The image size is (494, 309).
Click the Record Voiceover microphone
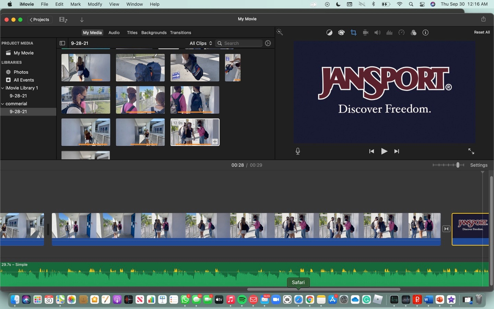point(298,151)
